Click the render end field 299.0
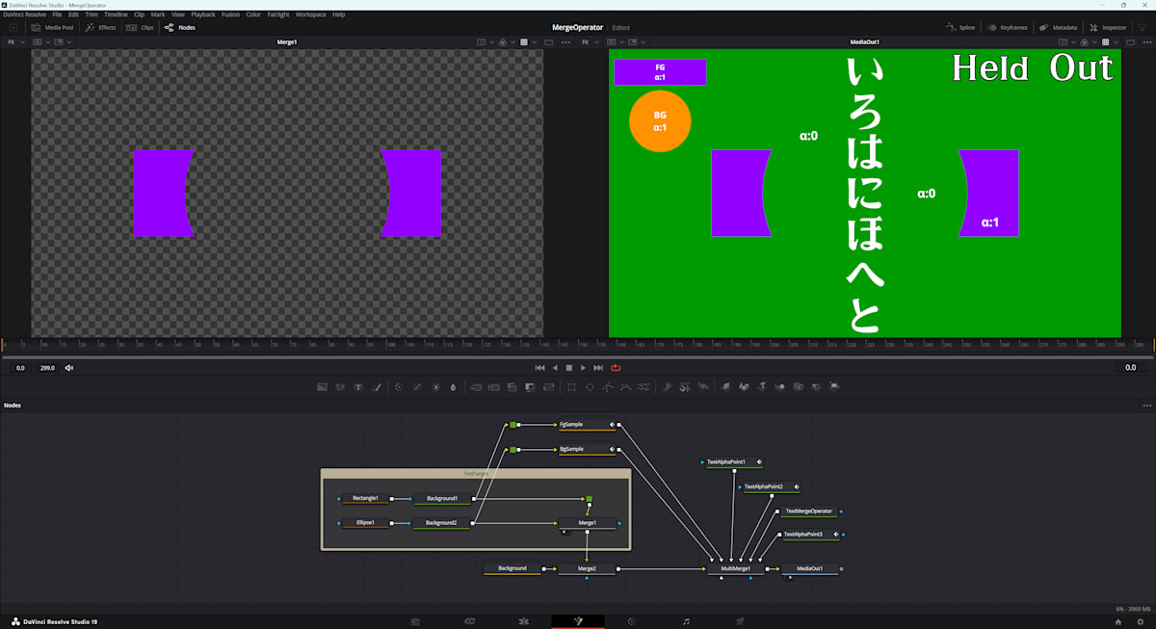 (x=46, y=368)
